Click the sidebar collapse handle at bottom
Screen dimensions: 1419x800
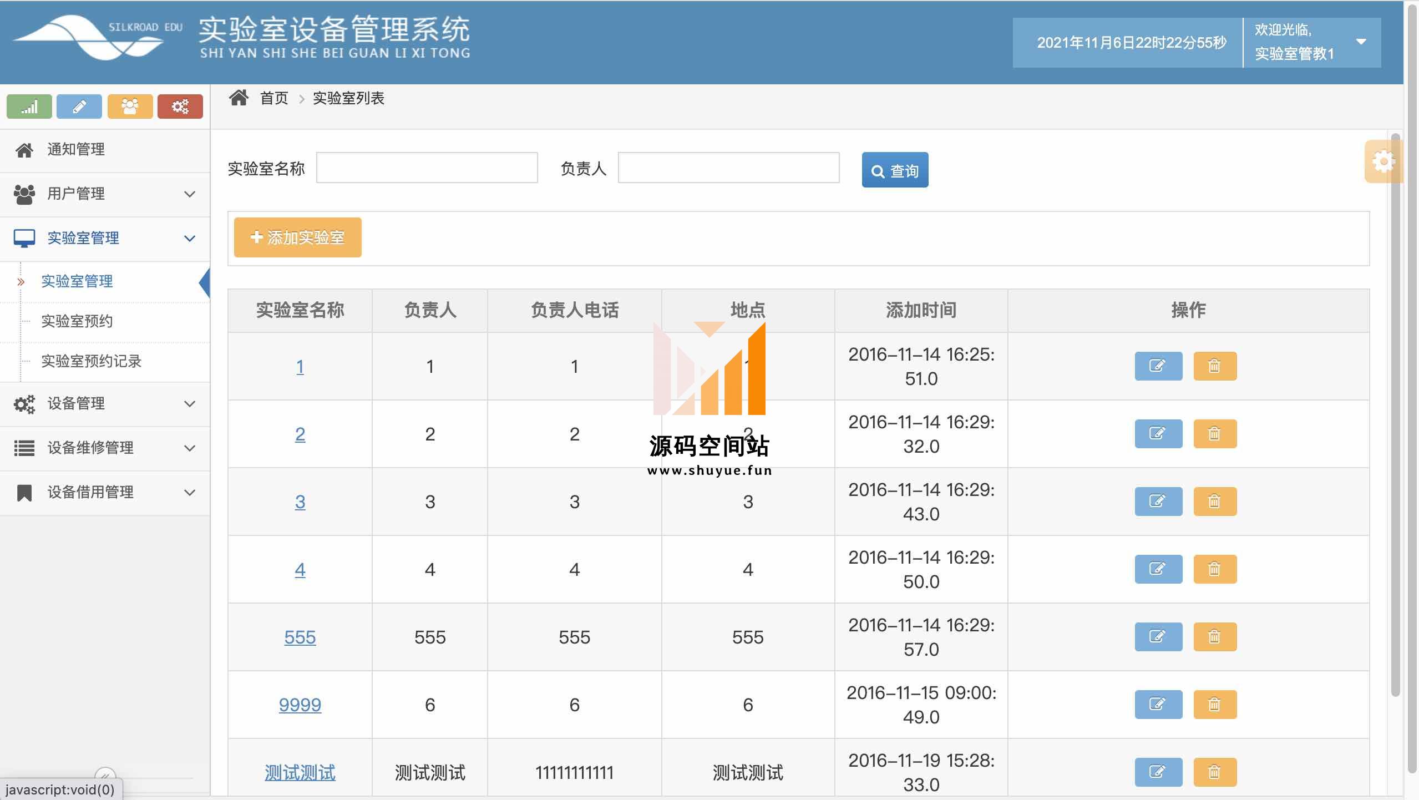(105, 775)
